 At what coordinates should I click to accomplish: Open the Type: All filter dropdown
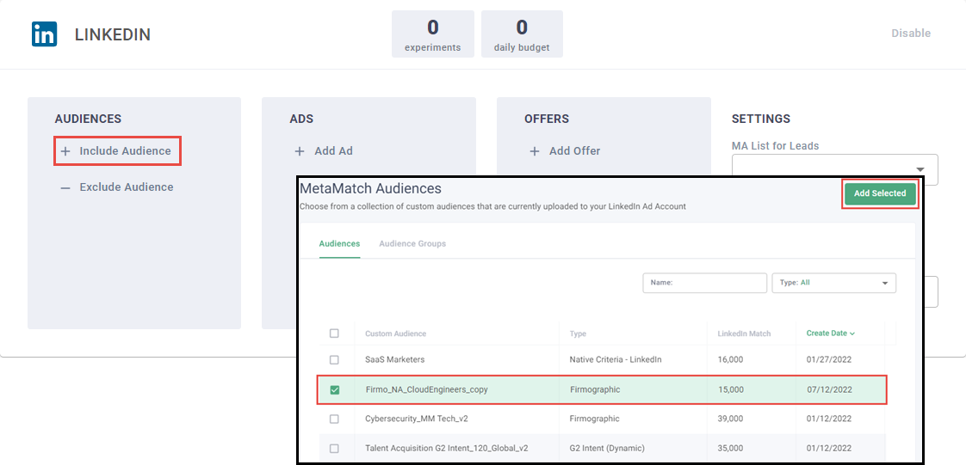pyautogui.click(x=833, y=283)
